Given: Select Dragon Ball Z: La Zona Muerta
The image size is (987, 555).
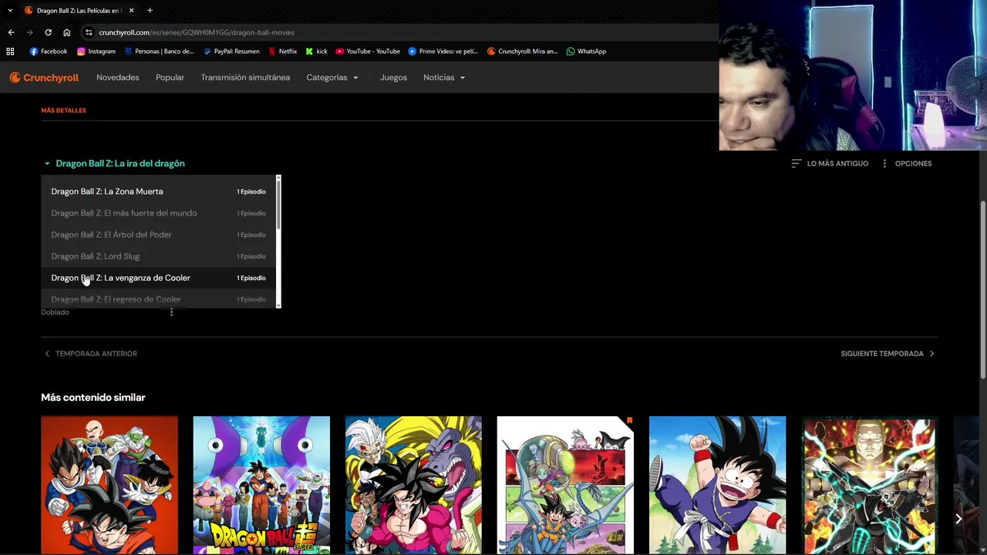Looking at the screenshot, I should (158, 191).
